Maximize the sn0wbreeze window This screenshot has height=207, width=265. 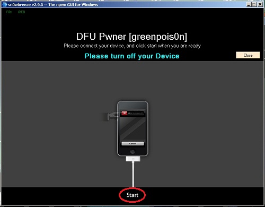(254, 4)
